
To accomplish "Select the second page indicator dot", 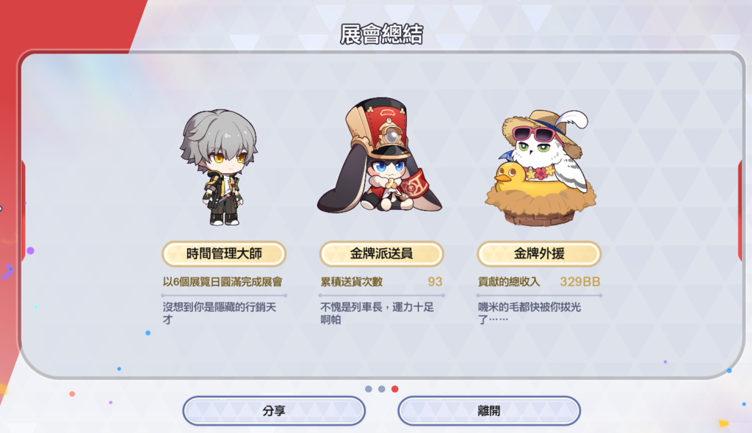I will [382, 389].
